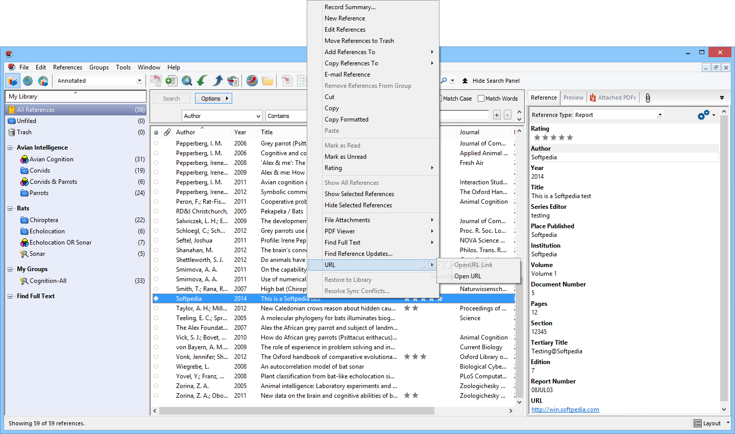Image resolution: width=735 pixels, height=434 pixels.
Task: Choose Move References to Trash
Action: pyautogui.click(x=359, y=41)
